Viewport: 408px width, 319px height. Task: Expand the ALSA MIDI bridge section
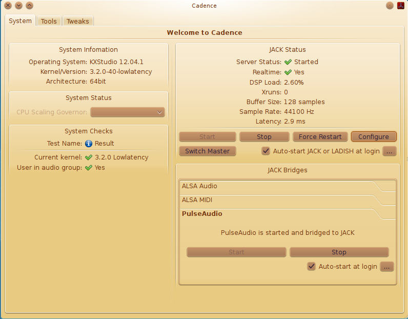click(x=288, y=200)
